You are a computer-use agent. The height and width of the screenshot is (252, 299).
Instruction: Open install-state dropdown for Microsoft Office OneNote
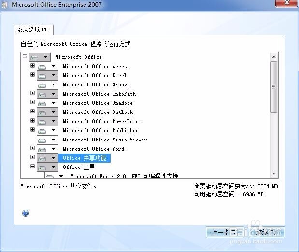tap(47, 103)
